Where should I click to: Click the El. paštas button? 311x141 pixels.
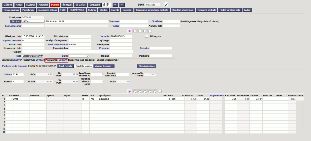tap(80, 4)
